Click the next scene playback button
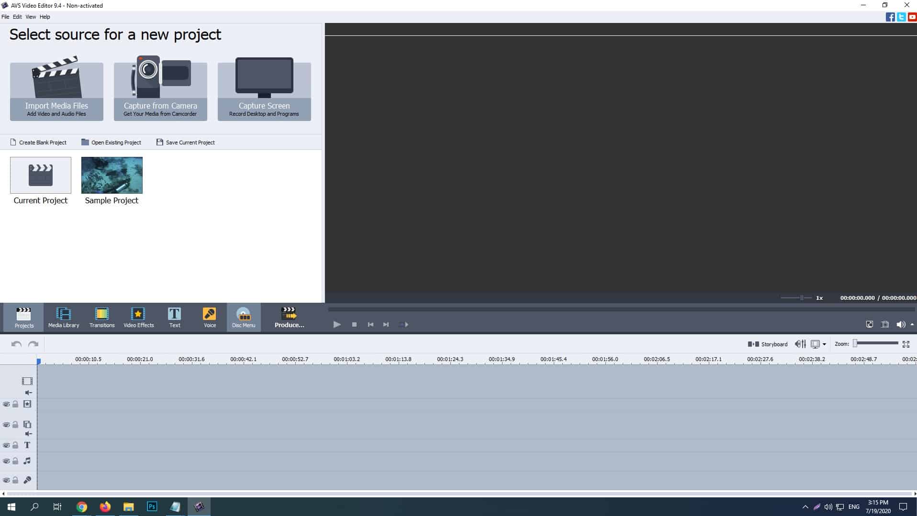This screenshot has width=917, height=516. click(403, 324)
